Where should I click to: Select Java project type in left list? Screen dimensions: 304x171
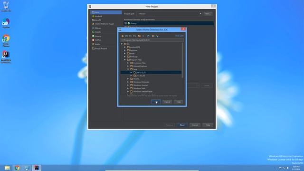(106, 12)
